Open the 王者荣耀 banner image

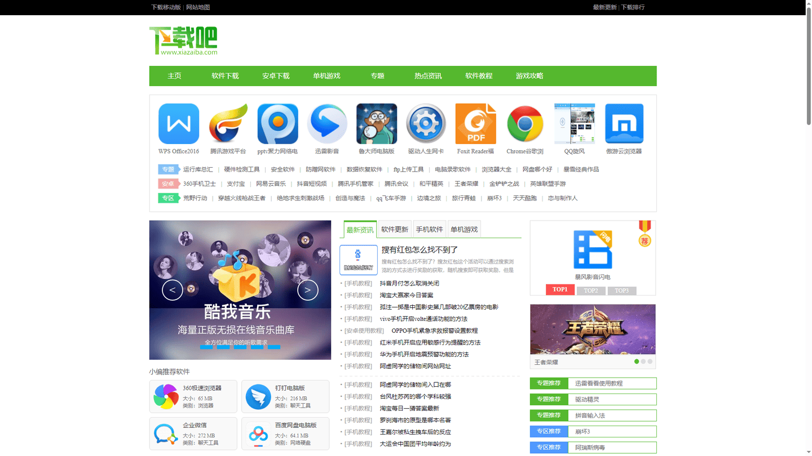[x=593, y=329]
